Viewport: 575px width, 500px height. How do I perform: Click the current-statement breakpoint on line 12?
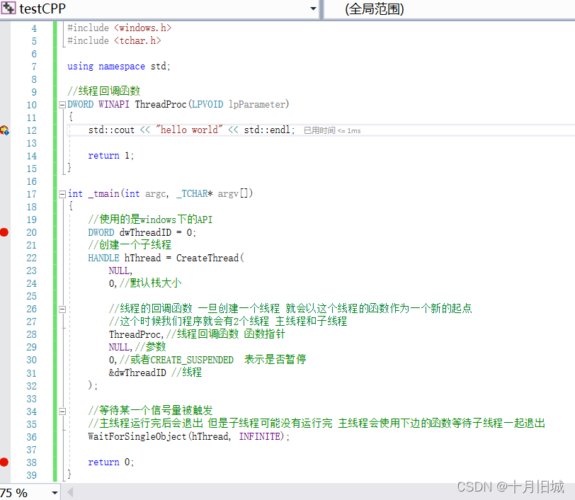[x=4, y=130]
